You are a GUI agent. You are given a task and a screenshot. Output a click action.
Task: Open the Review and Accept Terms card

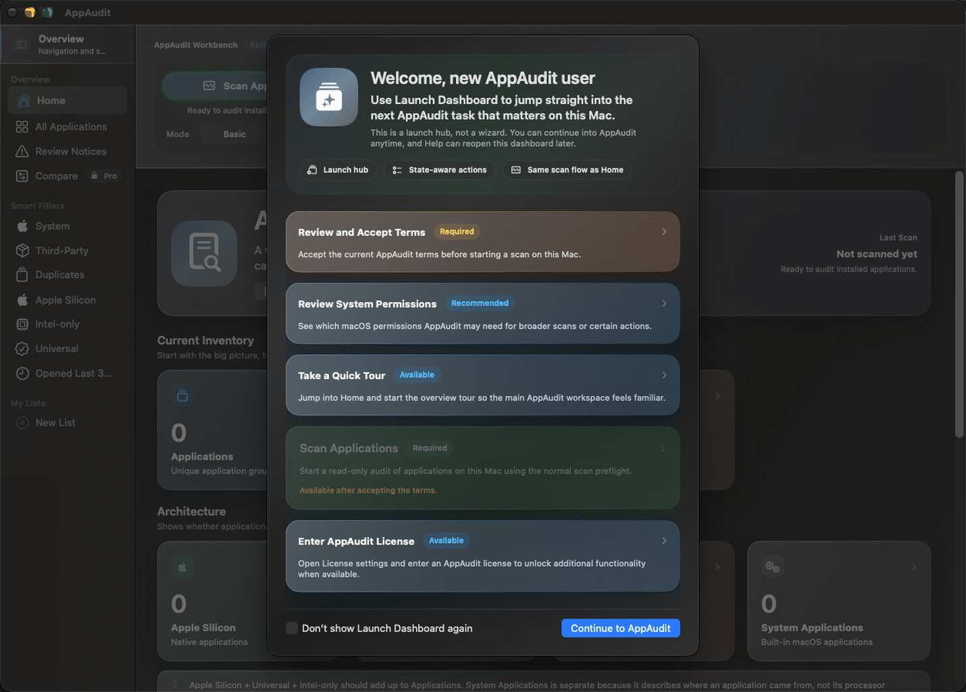pyautogui.click(x=482, y=242)
